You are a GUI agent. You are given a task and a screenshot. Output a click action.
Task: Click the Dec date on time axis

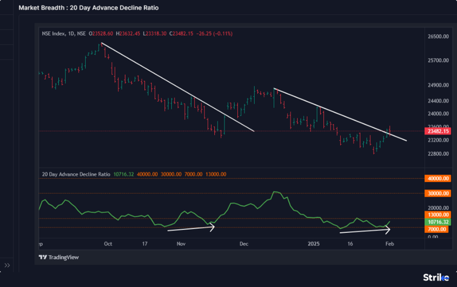pyautogui.click(x=244, y=244)
